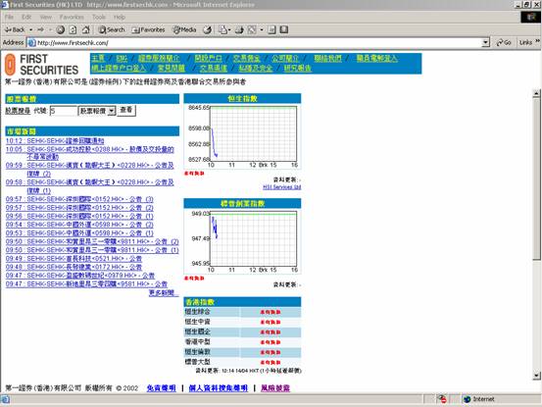This screenshot has height=407, width=542.
Task: Click the stock code 代號 input field
Action: point(64,111)
